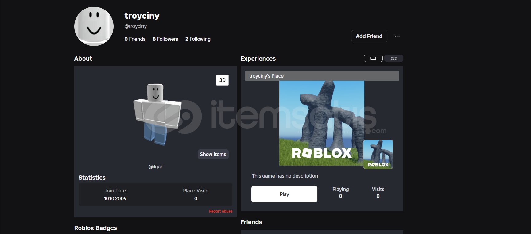Select the @troyciny username text
Screen dimensions: 531x234
click(x=135, y=26)
